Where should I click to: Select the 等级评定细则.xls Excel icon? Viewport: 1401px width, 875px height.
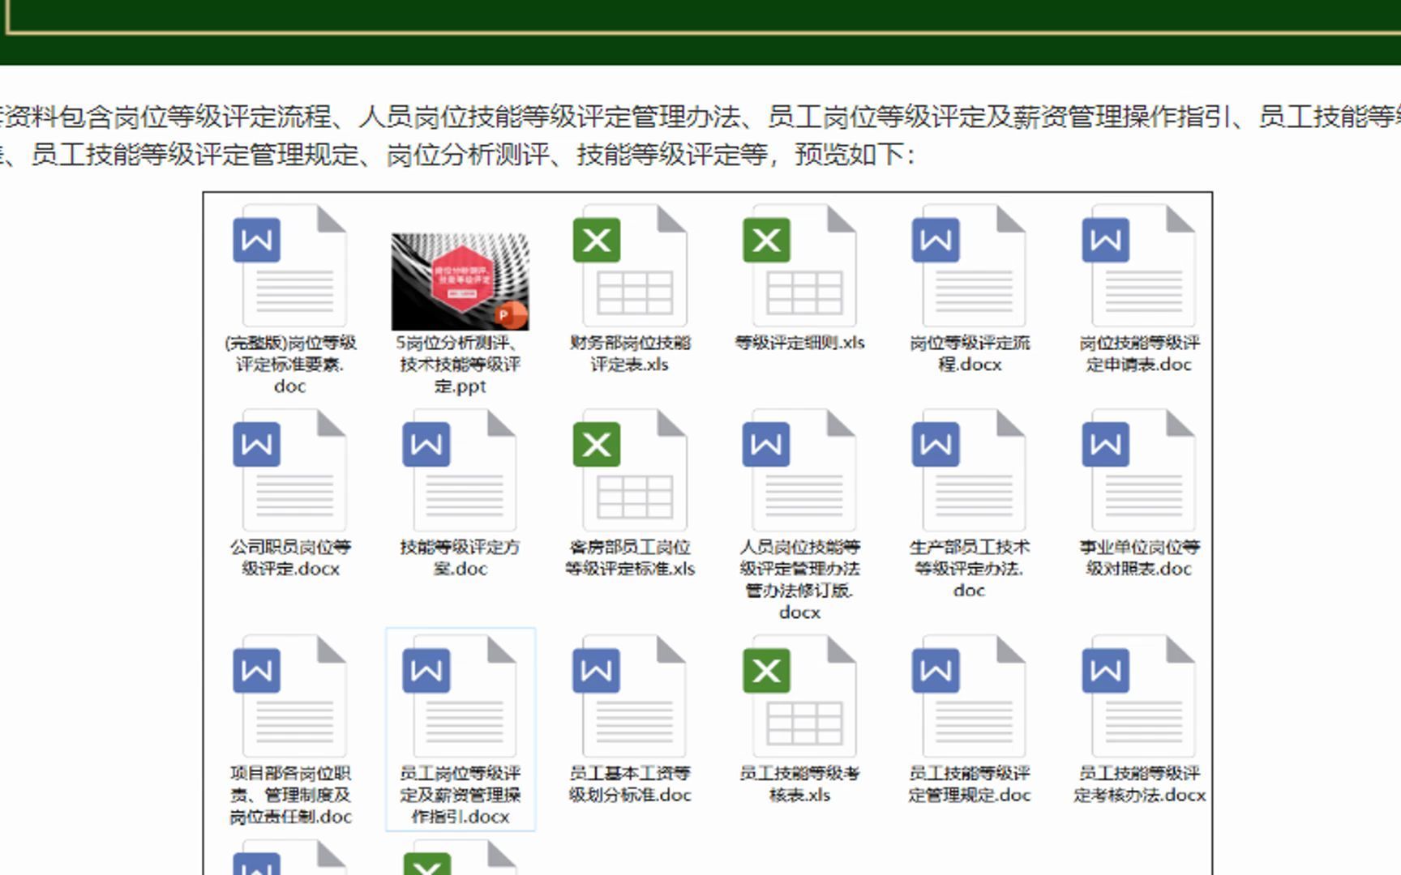[799, 267]
